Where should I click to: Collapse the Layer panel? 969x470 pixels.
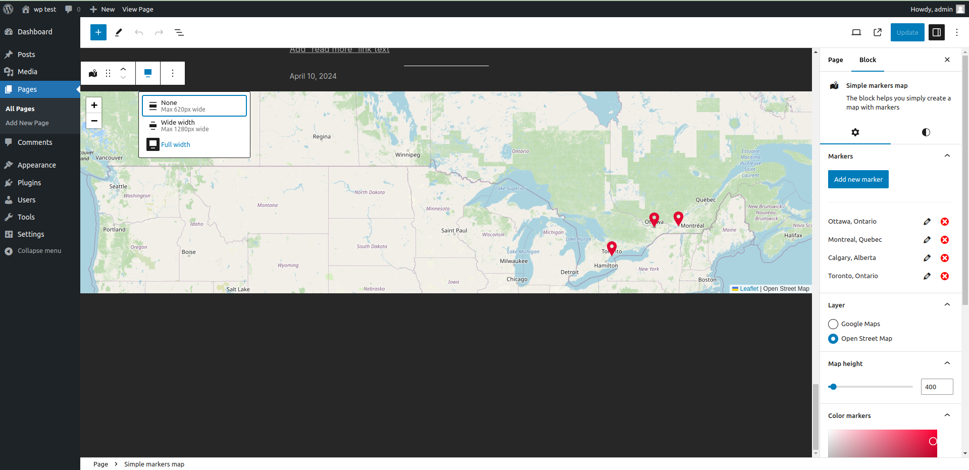947,305
